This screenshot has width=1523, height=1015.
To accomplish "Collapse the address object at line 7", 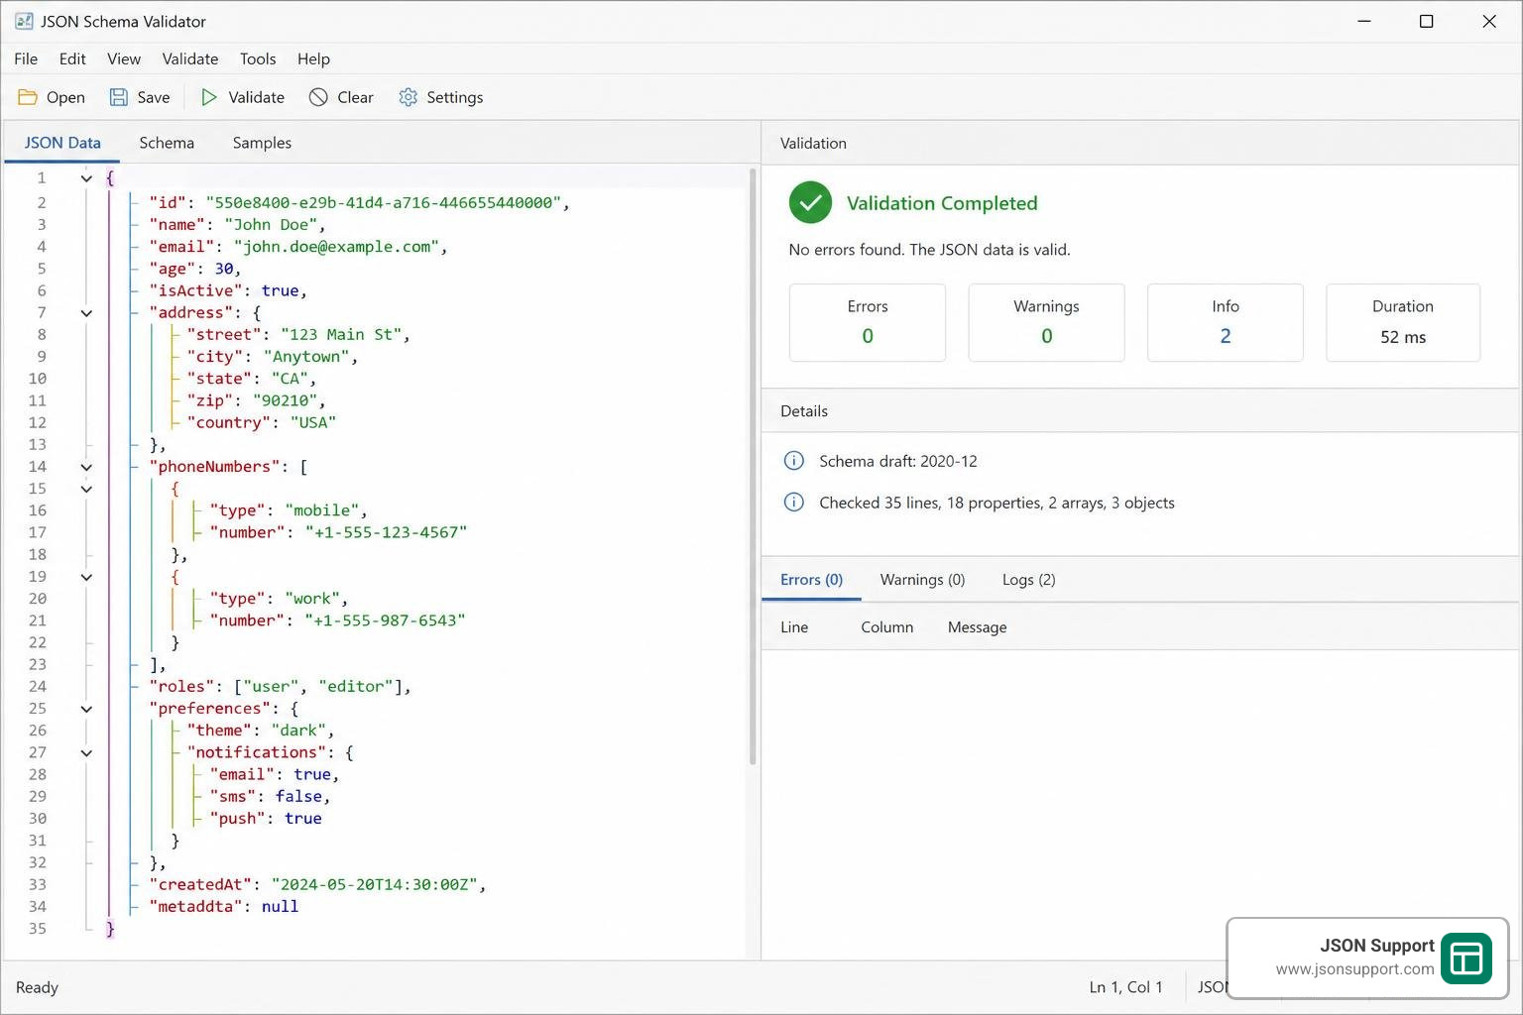I will (86, 313).
